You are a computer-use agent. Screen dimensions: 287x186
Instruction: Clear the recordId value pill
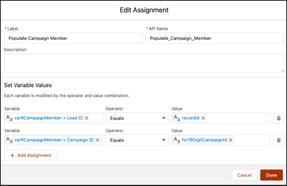[x=203, y=118]
